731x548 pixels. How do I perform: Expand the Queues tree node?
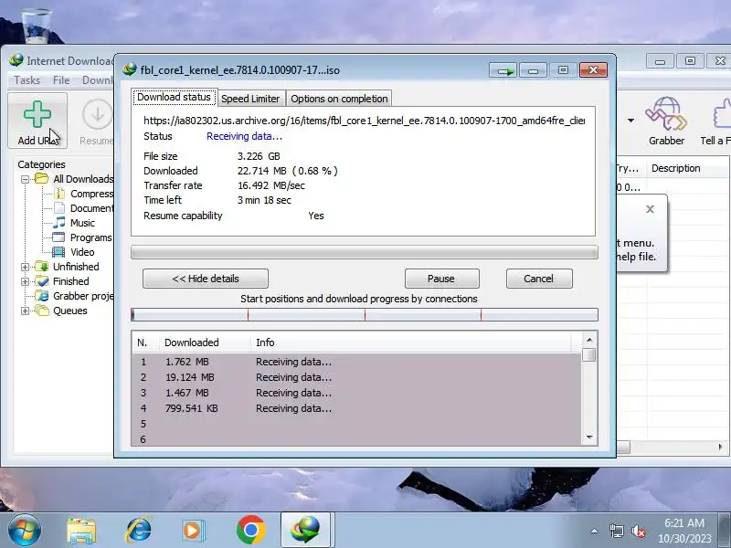click(26, 311)
